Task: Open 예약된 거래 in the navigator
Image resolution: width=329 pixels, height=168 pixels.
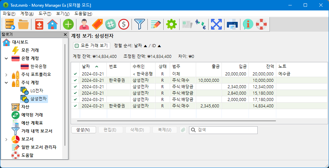Action: (x=32, y=115)
